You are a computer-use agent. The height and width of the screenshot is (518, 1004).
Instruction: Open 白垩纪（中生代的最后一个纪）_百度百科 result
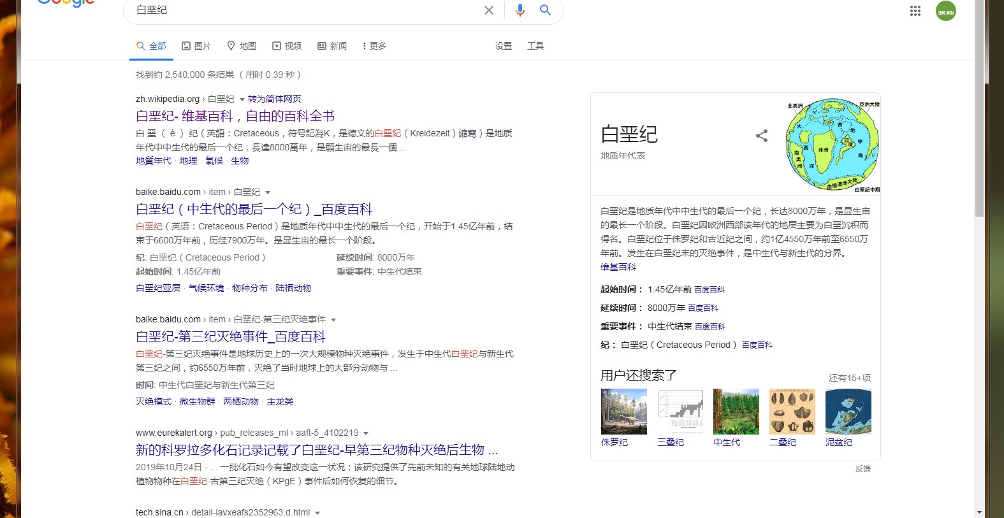coord(254,209)
